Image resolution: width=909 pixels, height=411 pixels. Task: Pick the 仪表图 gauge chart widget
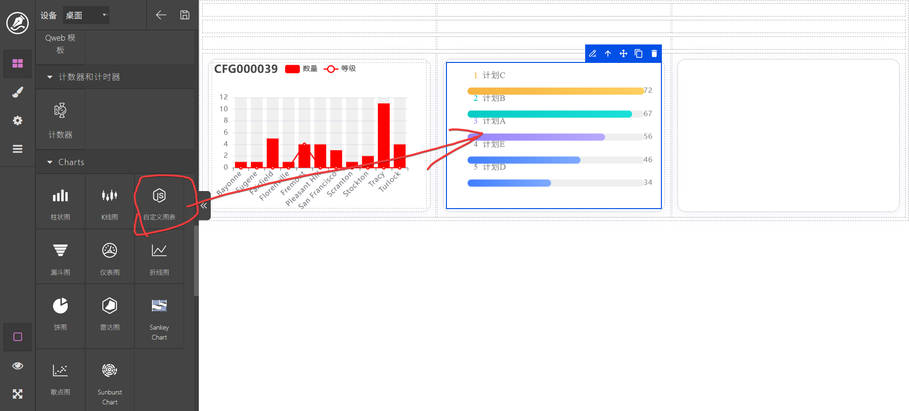point(109,257)
